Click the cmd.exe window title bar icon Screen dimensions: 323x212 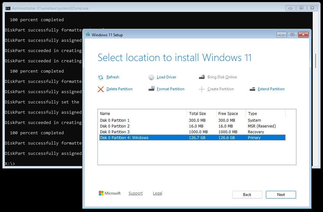[x=8, y=8]
